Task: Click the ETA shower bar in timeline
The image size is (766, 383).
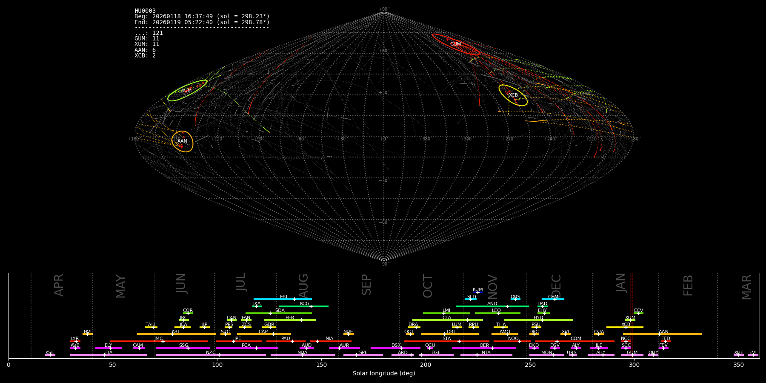Action: [x=109, y=355]
